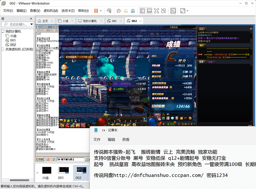Select 共享虚拟机 (已弃用) in the tree
The height and width of the screenshot is (189, 256).
pos(19,49)
